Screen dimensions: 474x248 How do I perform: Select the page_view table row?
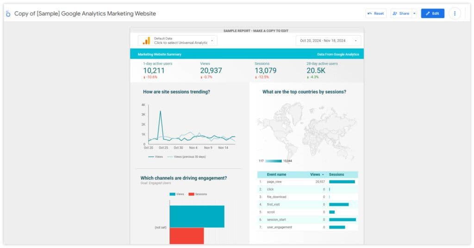[x=307, y=182]
